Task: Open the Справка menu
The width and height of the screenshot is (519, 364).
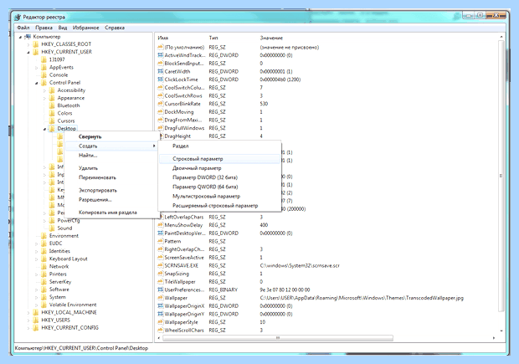Action: [115, 28]
